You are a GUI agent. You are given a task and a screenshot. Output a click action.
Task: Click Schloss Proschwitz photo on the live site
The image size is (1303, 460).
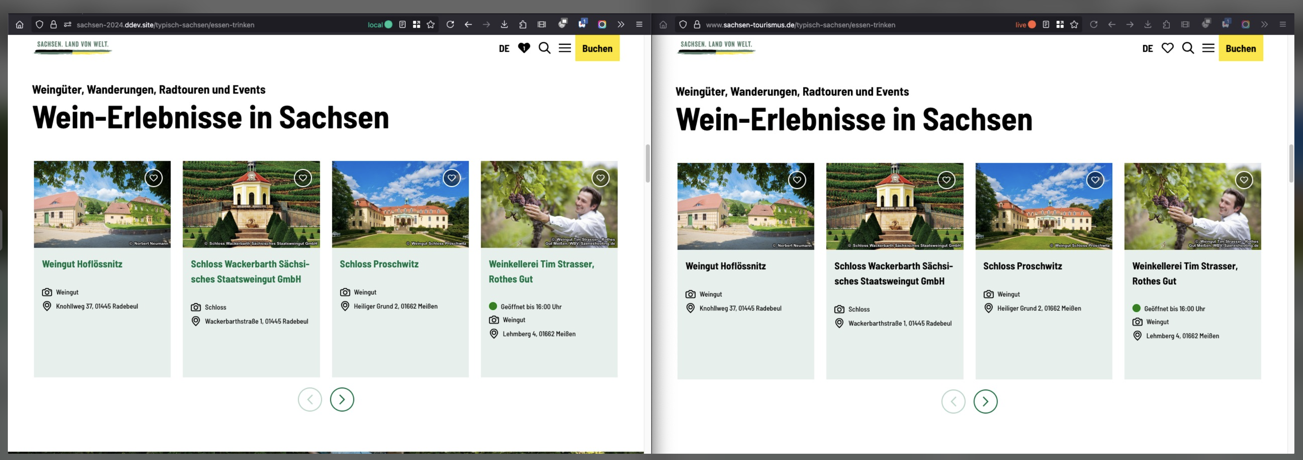tap(1044, 207)
